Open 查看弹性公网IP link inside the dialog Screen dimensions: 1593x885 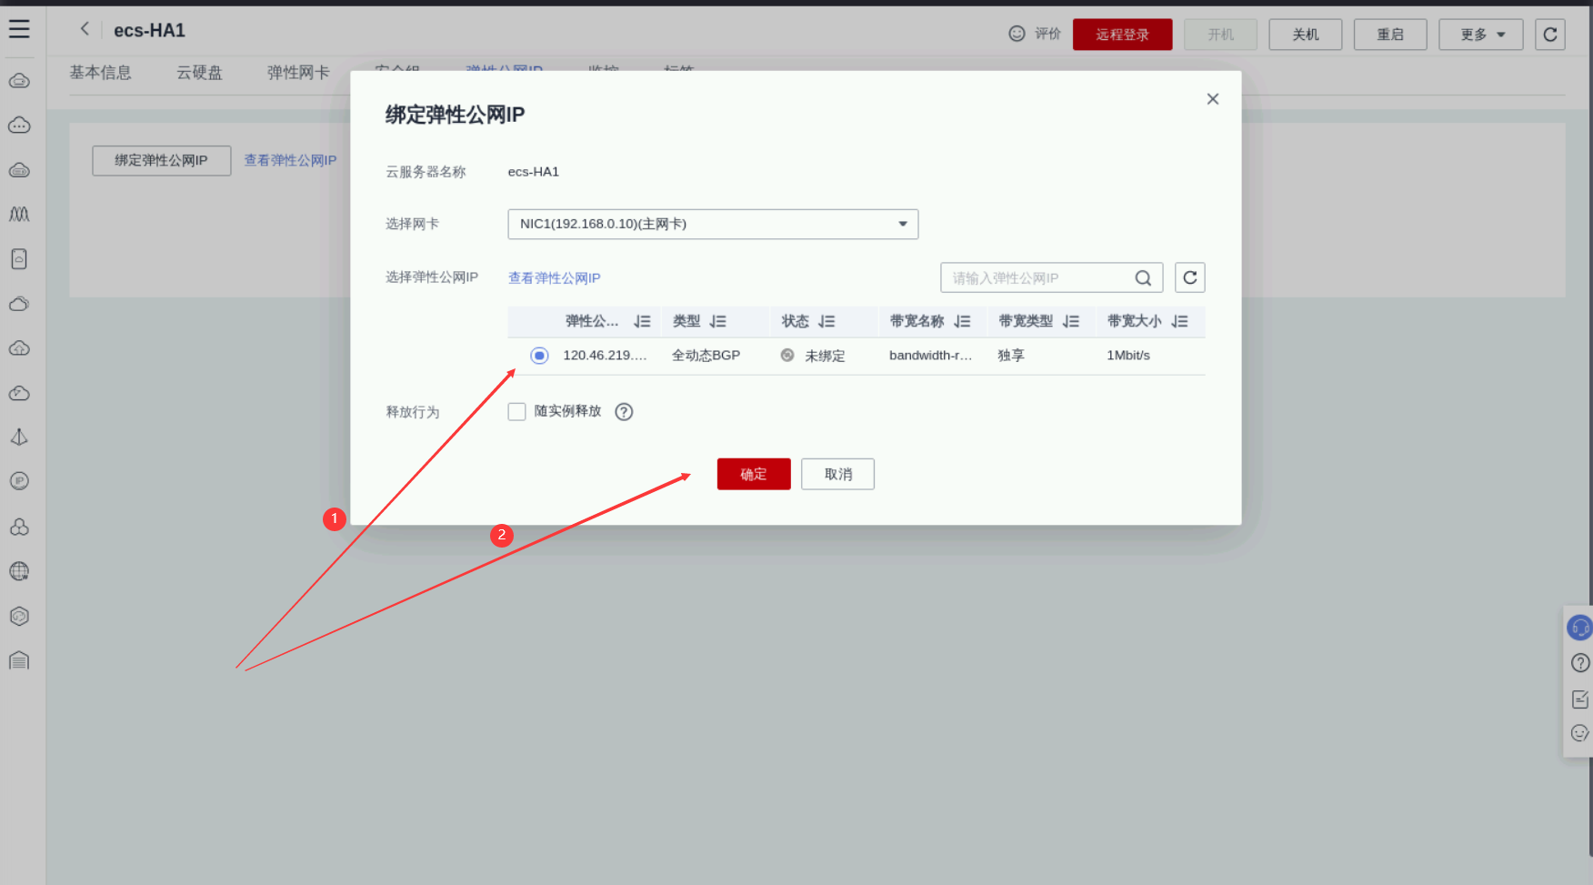pyautogui.click(x=555, y=278)
